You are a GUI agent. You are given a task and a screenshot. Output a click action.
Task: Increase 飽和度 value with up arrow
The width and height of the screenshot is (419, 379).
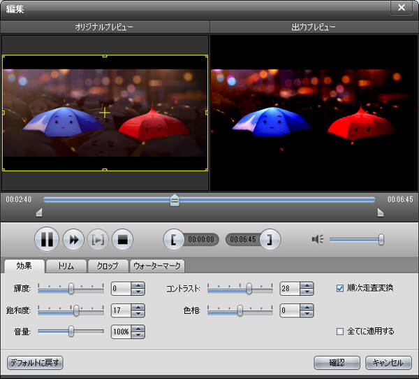[138, 307]
